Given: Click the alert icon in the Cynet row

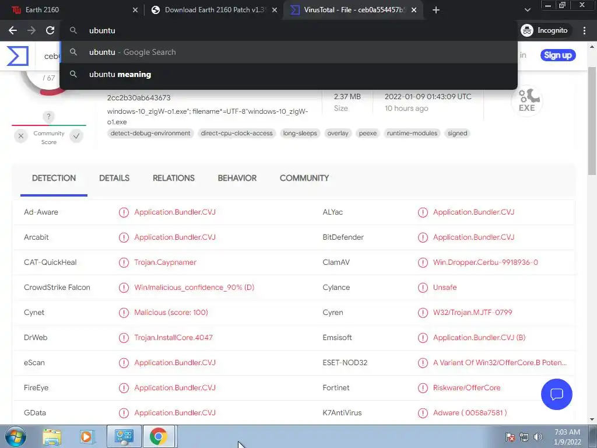Looking at the screenshot, I should pos(124,313).
